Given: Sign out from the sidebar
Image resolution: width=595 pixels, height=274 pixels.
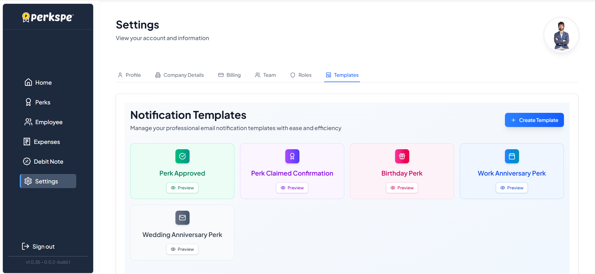Looking at the screenshot, I should (x=38, y=246).
